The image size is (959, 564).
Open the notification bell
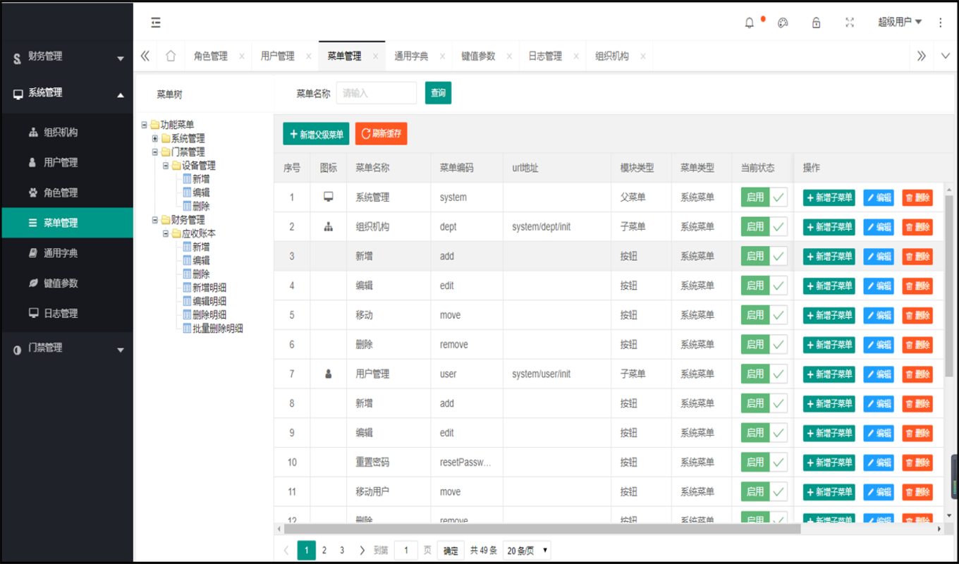click(750, 23)
